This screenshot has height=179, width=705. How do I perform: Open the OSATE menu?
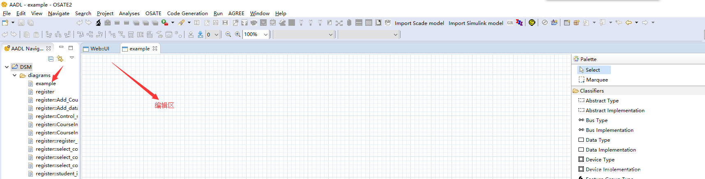[153, 14]
